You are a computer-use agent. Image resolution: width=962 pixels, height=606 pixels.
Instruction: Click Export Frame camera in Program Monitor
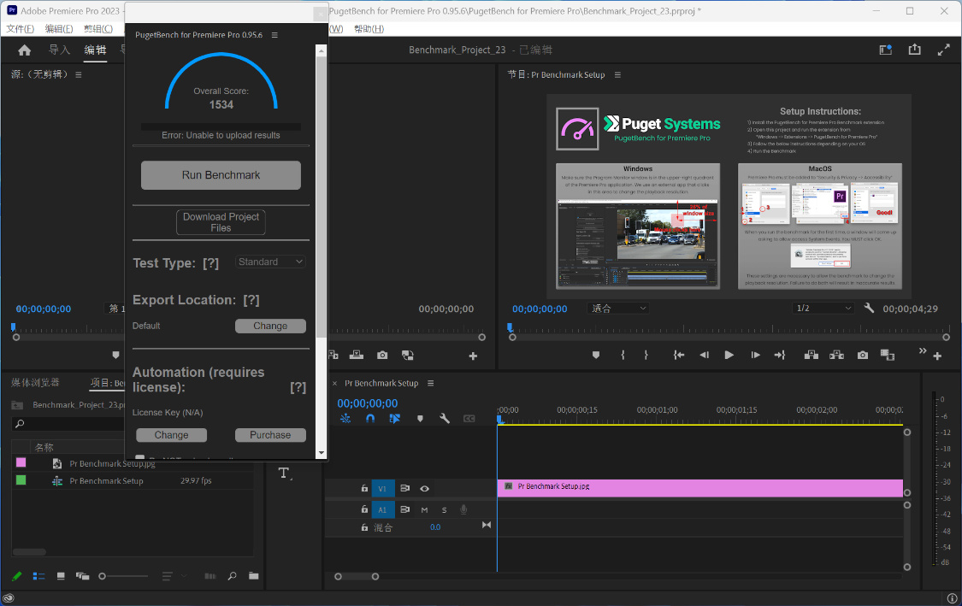point(863,355)
